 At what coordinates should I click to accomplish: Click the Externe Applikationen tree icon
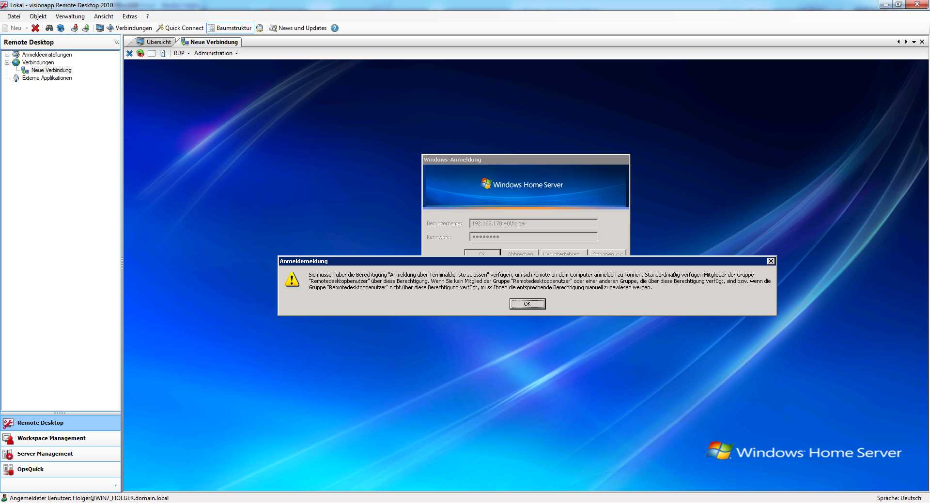[16, 78]
